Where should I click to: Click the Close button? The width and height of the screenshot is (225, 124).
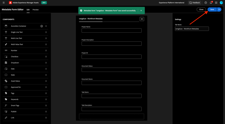pyautogui.click(x=201, y=10)
